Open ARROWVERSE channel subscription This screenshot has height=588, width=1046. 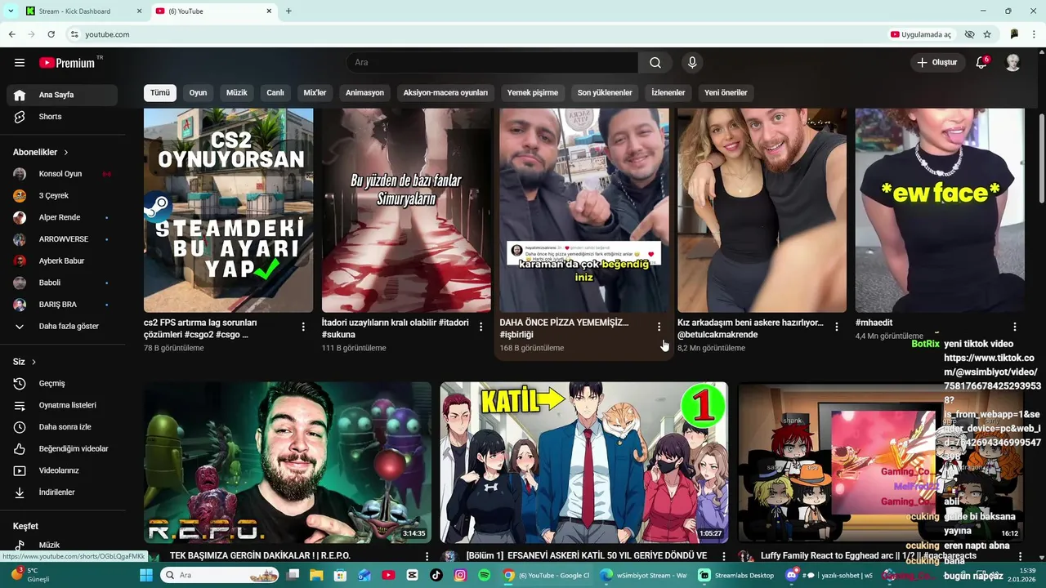pos(62,239)
